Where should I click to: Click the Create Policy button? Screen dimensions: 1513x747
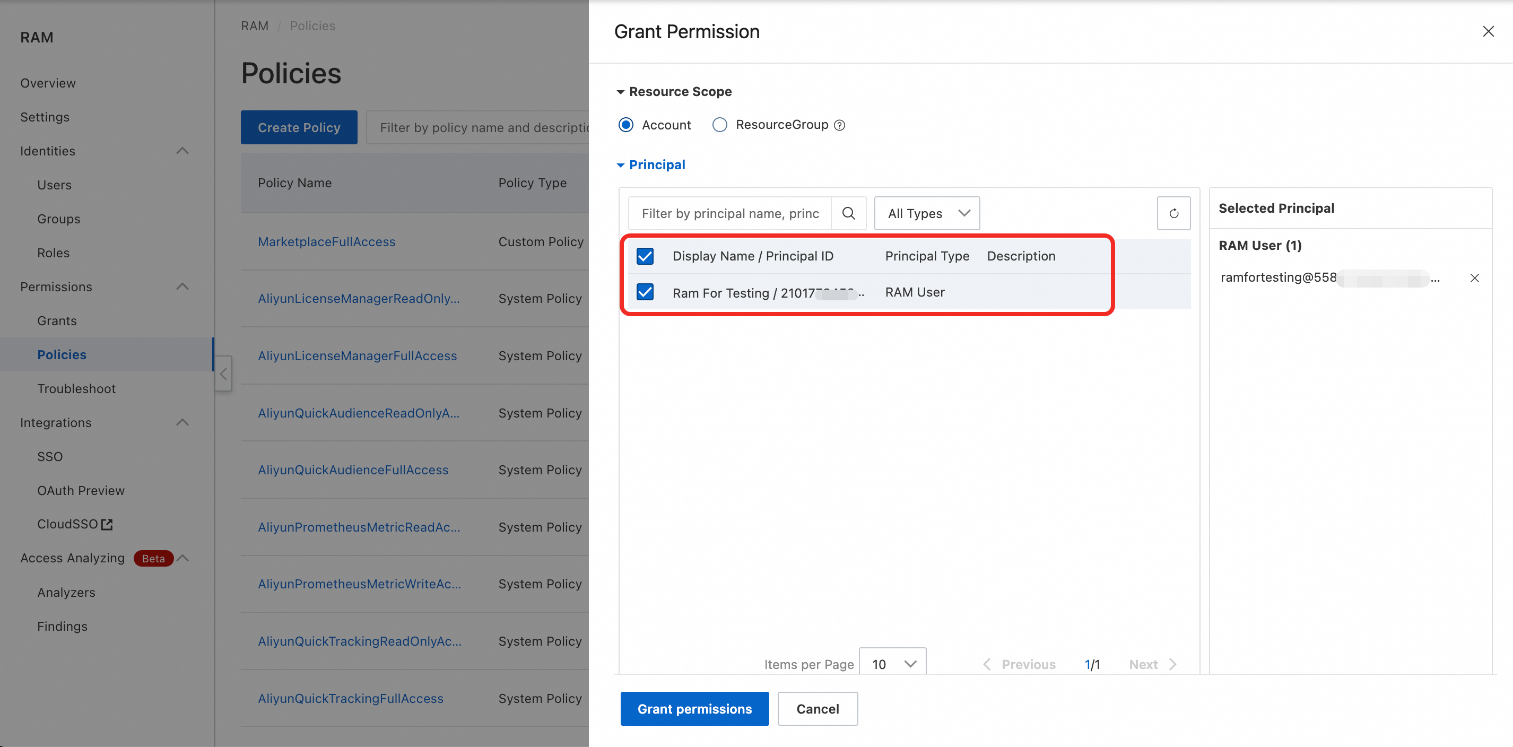tap(299, 127)
